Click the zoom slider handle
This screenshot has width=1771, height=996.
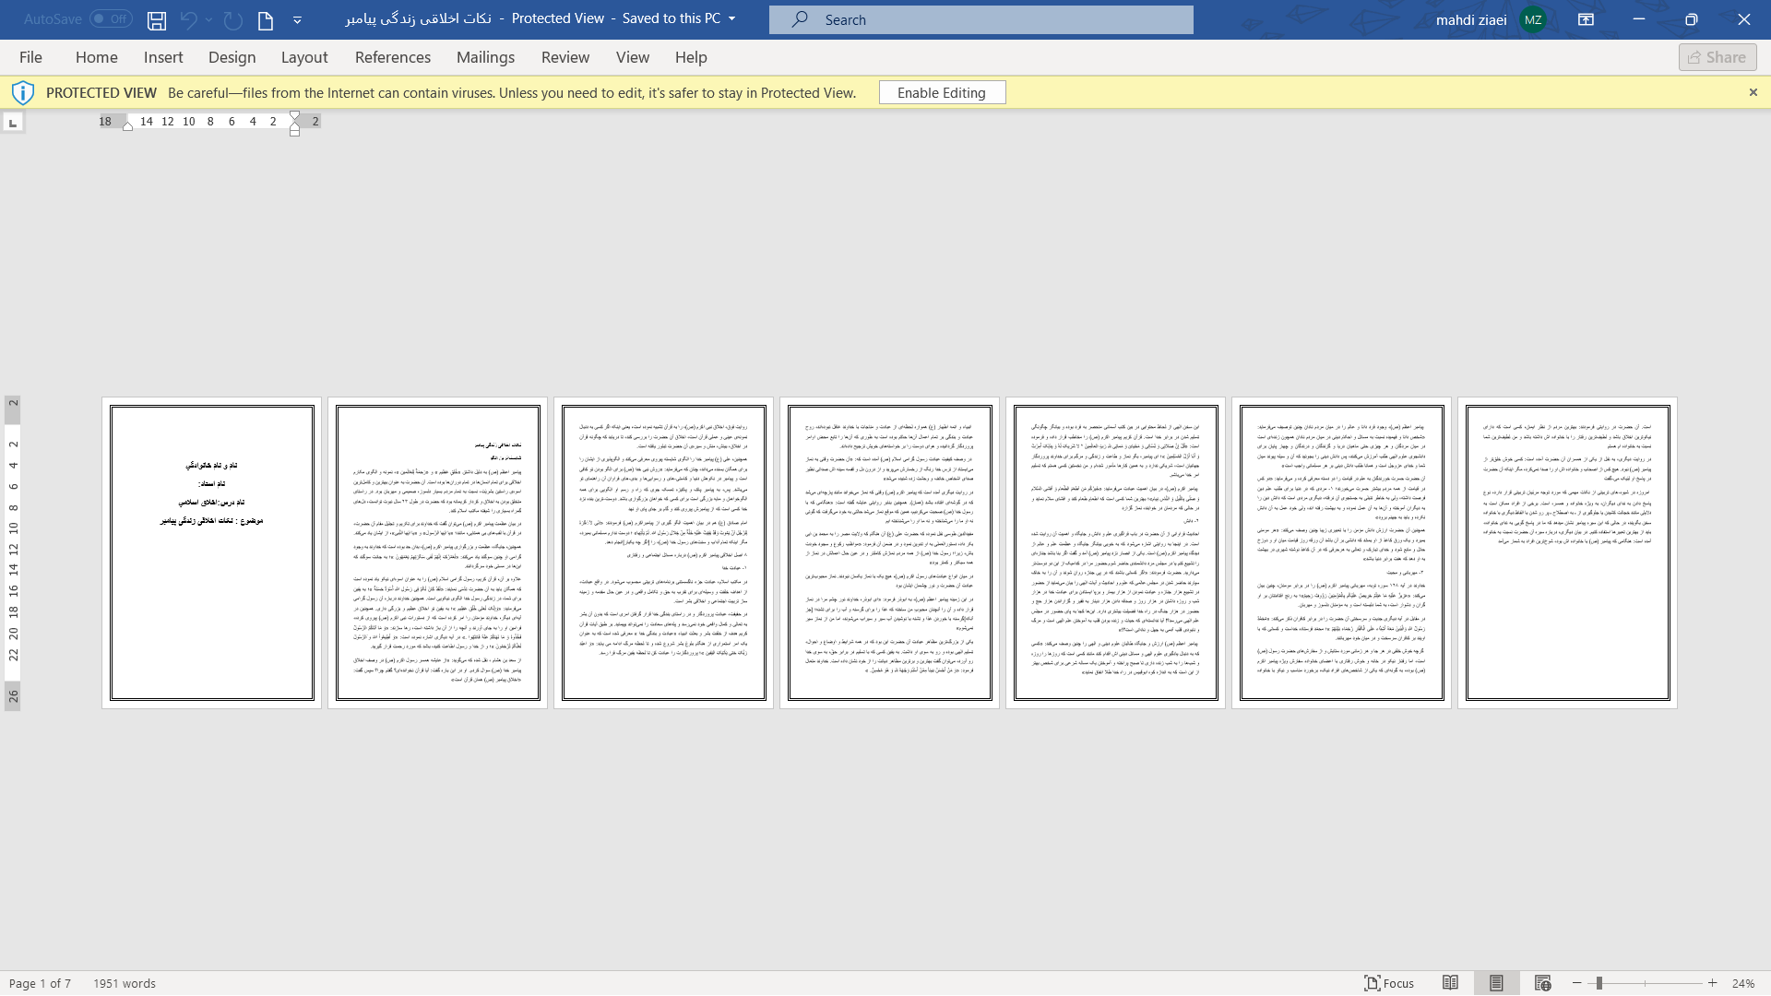tap(1599, 983)
